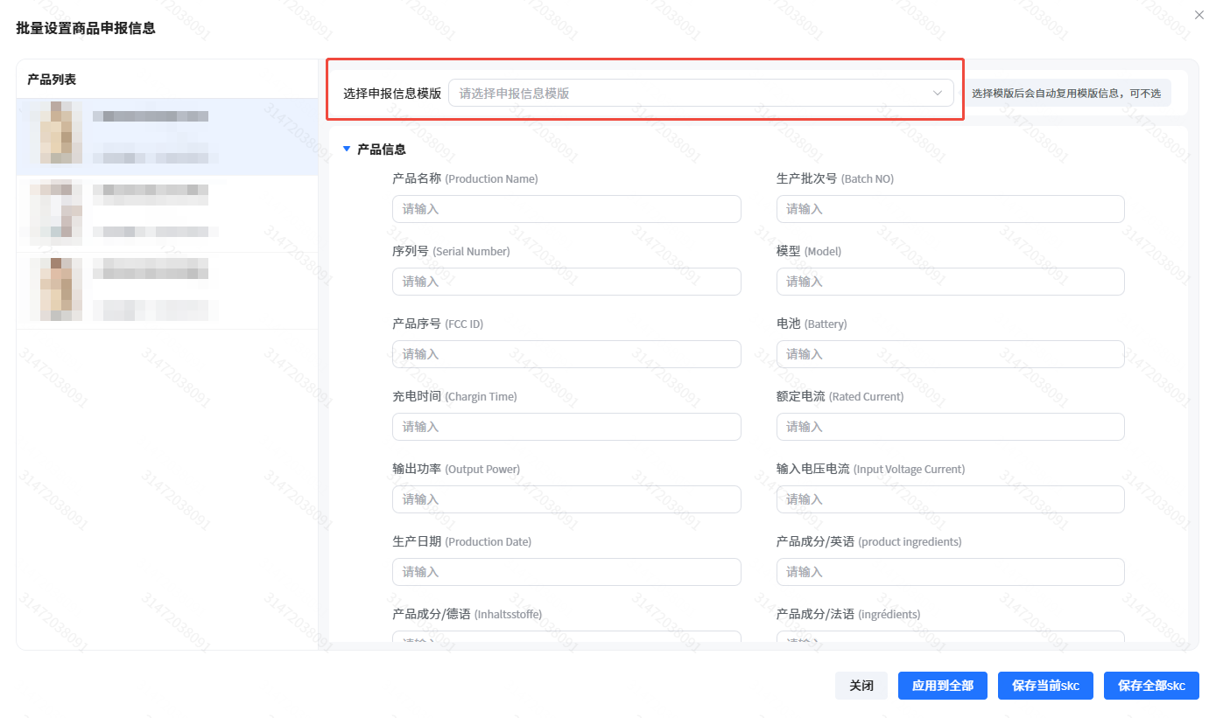The height and width of the screenshot is (718, 1216).
Task: Close the batch settings dialog via X icon
Action: [x=1198, y=15]
